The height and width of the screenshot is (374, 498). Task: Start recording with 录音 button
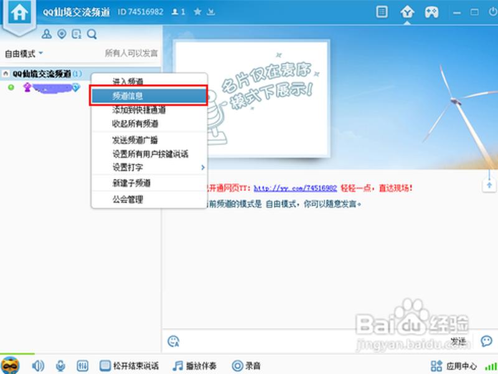pos(246,366)
